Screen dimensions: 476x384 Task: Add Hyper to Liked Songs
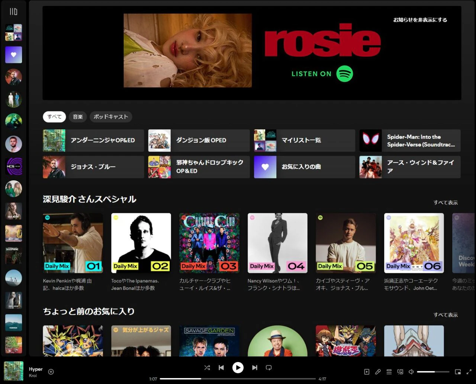51,372
